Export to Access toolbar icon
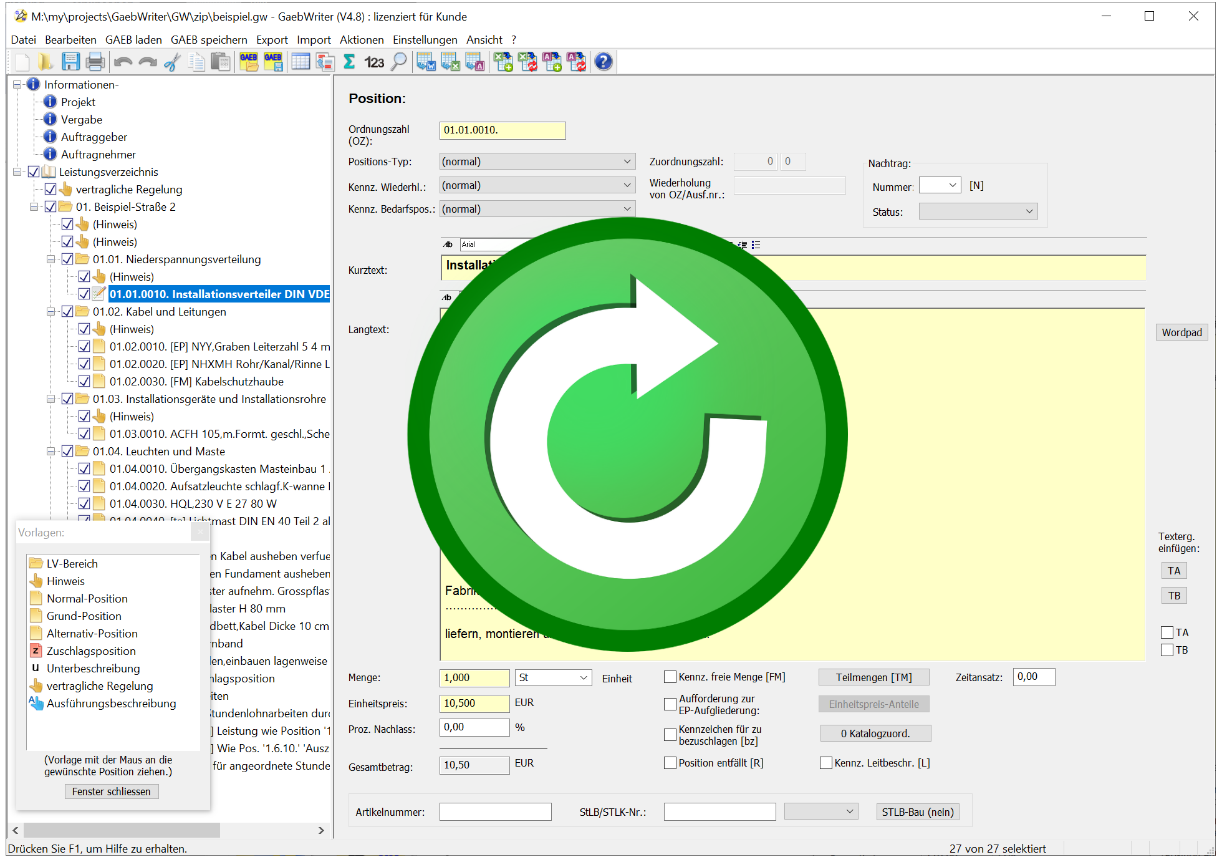This screenshot has height=857, width=1222. (x=475, y=62)
